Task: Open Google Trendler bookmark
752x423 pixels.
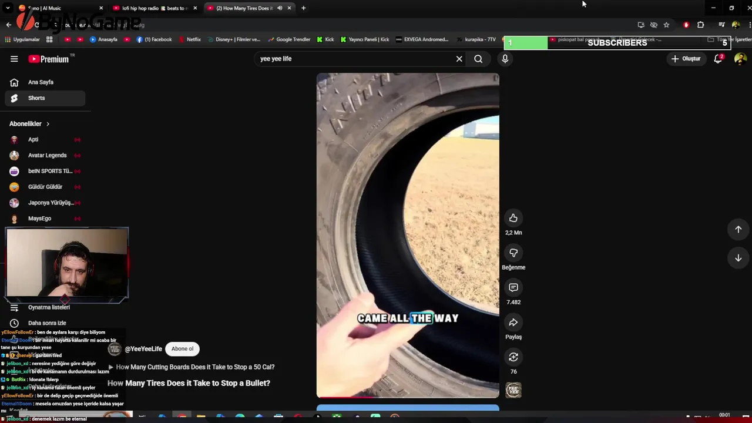Action: tap(289, 39)
